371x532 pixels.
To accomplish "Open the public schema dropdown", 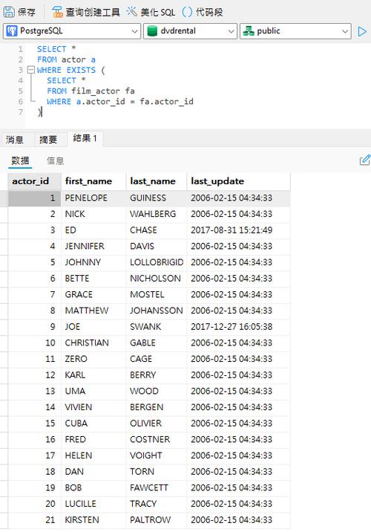I will tap(295, 31).
